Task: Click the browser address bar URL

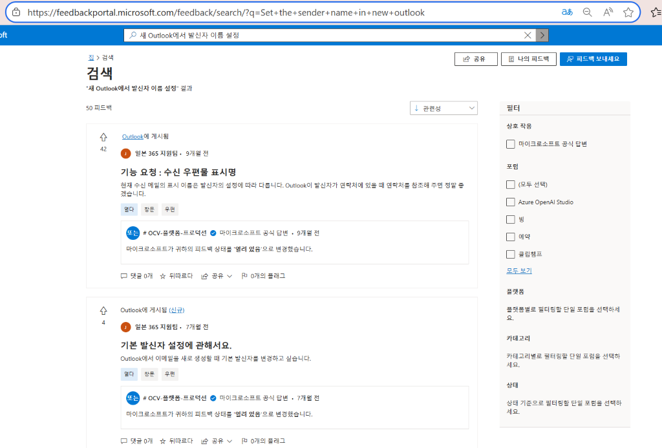Action: click(226, 13)
